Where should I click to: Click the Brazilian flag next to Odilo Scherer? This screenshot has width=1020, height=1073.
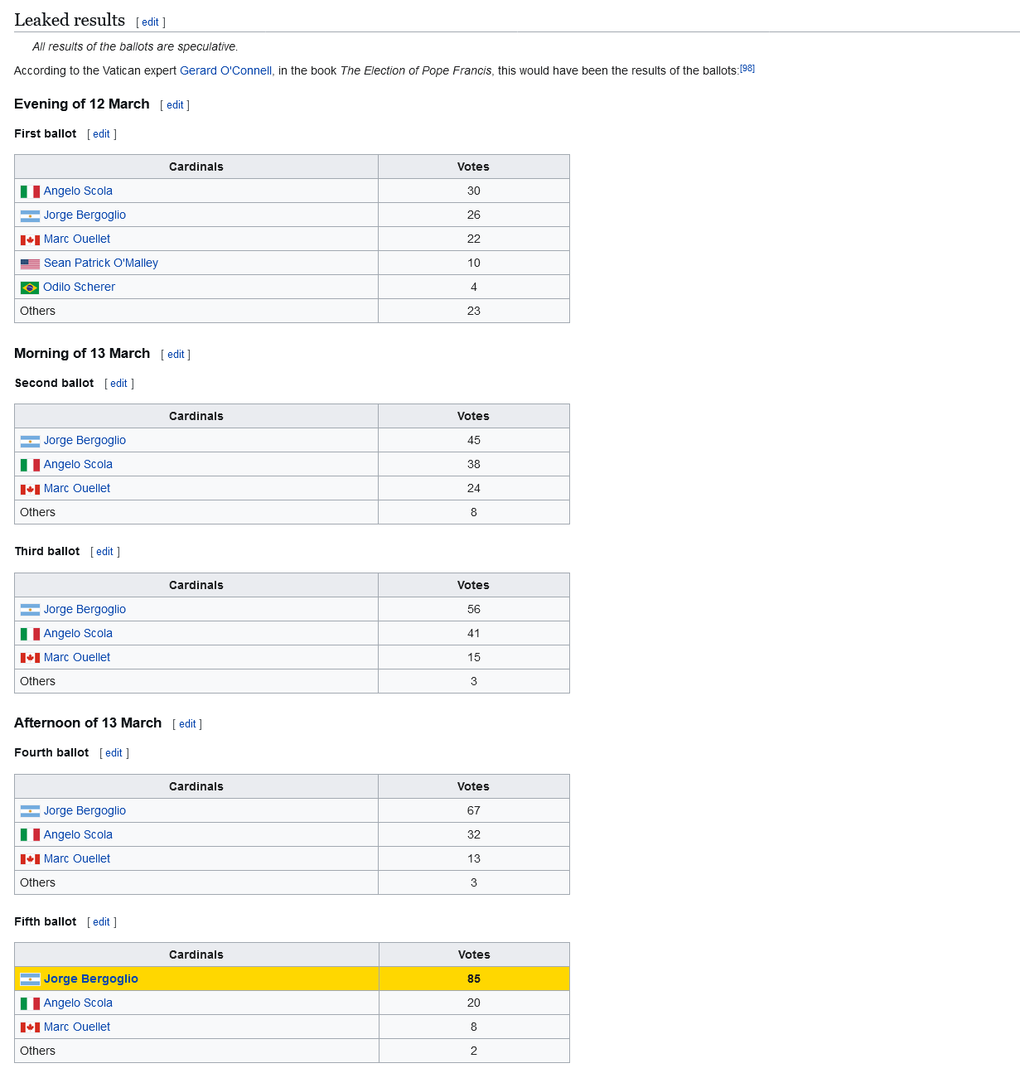point(30,288)
